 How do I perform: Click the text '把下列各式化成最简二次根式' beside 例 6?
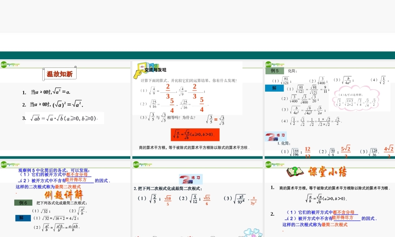62,203
